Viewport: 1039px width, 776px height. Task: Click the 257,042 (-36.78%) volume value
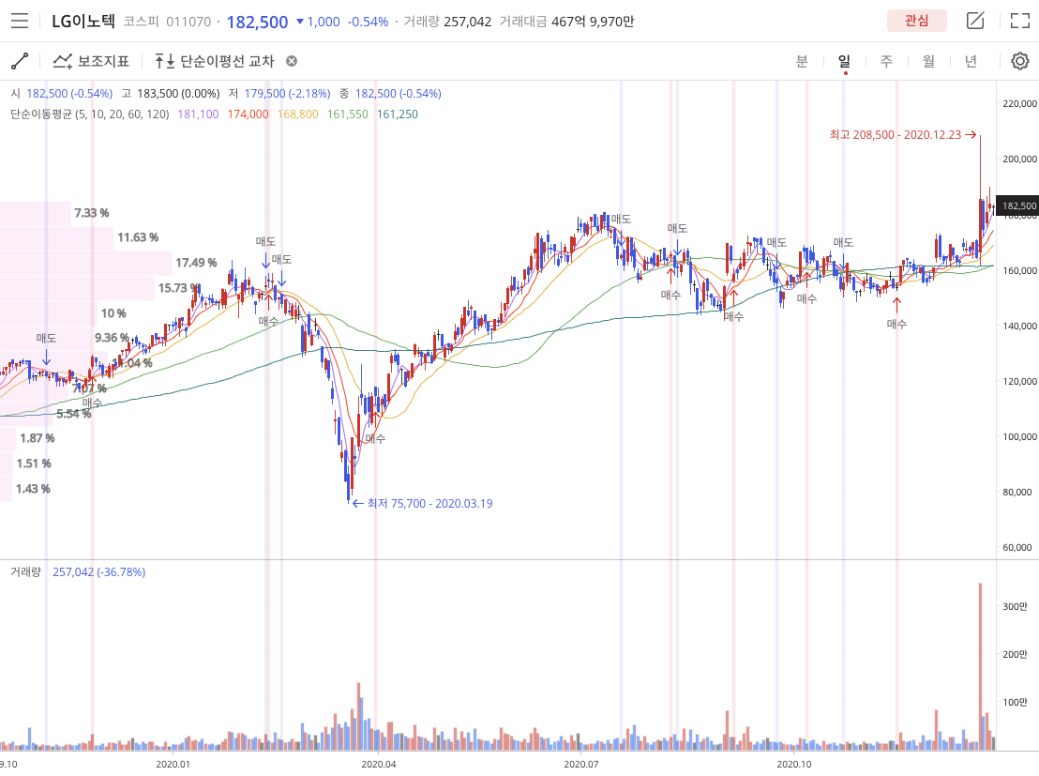[x=98, y=571]
